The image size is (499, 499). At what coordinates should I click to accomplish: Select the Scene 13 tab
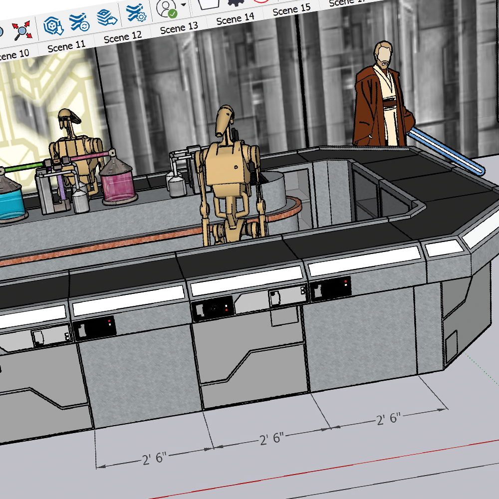coord(179,28)
